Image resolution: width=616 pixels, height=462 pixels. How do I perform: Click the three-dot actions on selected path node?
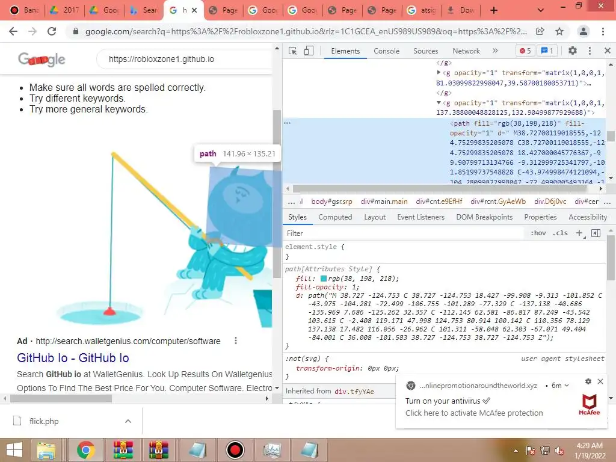[287, 123]
